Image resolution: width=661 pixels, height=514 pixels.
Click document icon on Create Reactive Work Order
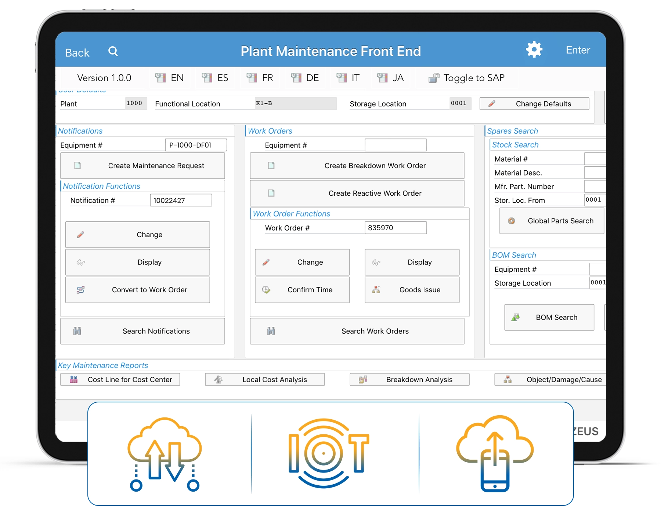pyautogui.click(x=271, y=193)
